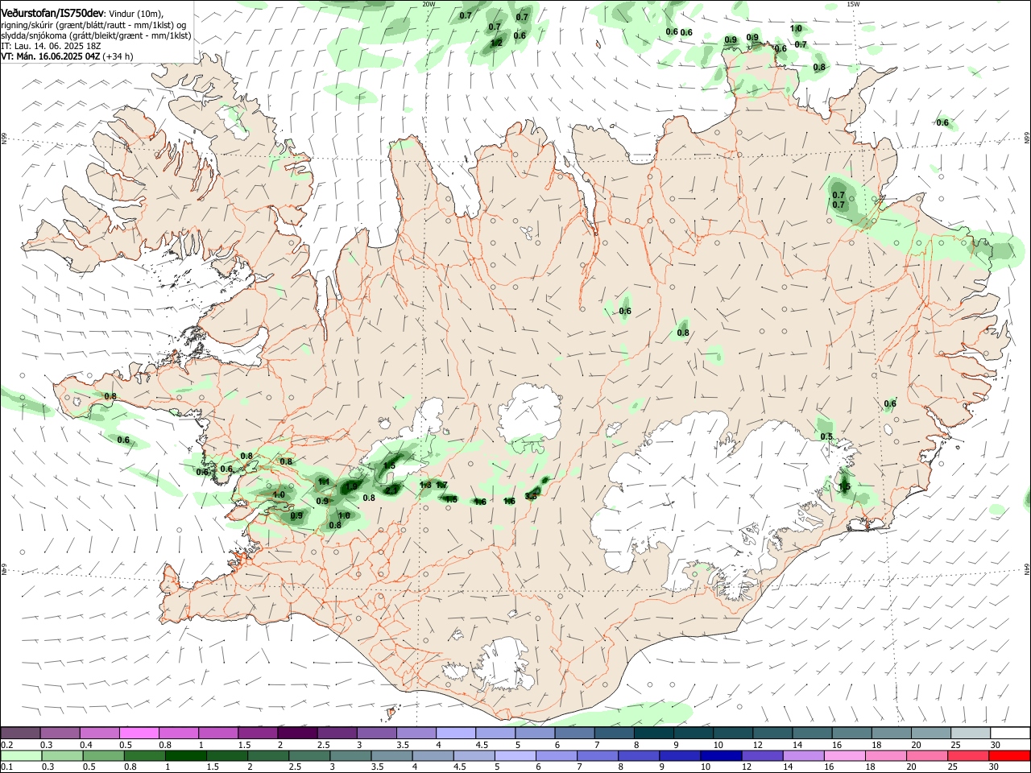Click the 3.3 precipitation value on the map
The image size is (1031, 773).
click(531, 496)
